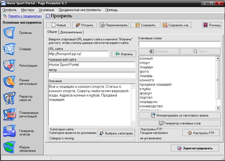The height and width of the screenshot is (161, 225).
Task: Select the Профиль icon in sidebar
Action: tap(10, 33)
